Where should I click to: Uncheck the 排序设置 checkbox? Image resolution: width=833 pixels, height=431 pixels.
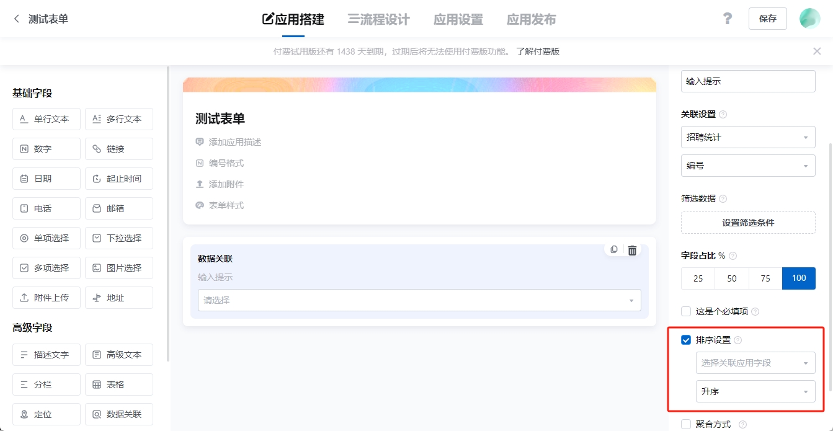(x=686, y=340)
